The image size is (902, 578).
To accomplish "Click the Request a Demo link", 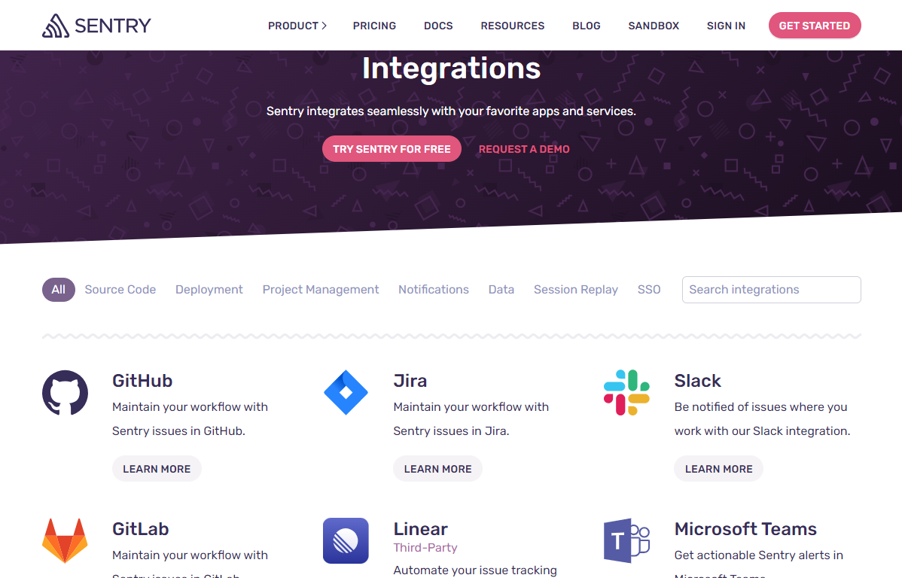I will 524,149.
